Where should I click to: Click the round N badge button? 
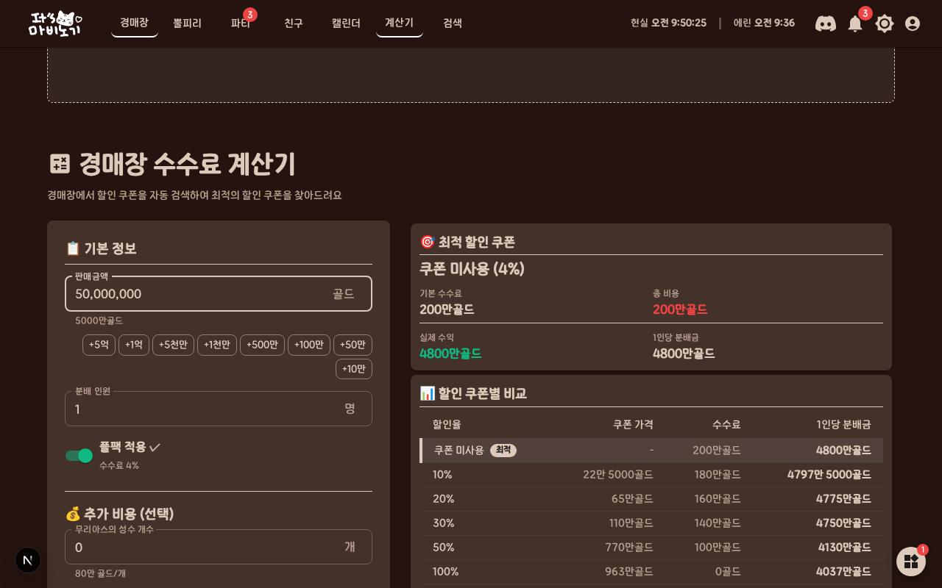pos(28,560)
